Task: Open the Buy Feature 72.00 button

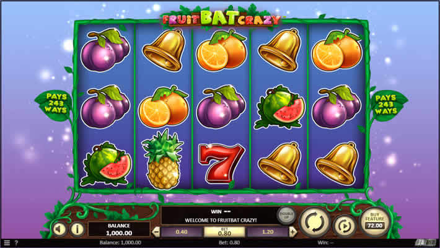Action: tap(375, 221)
